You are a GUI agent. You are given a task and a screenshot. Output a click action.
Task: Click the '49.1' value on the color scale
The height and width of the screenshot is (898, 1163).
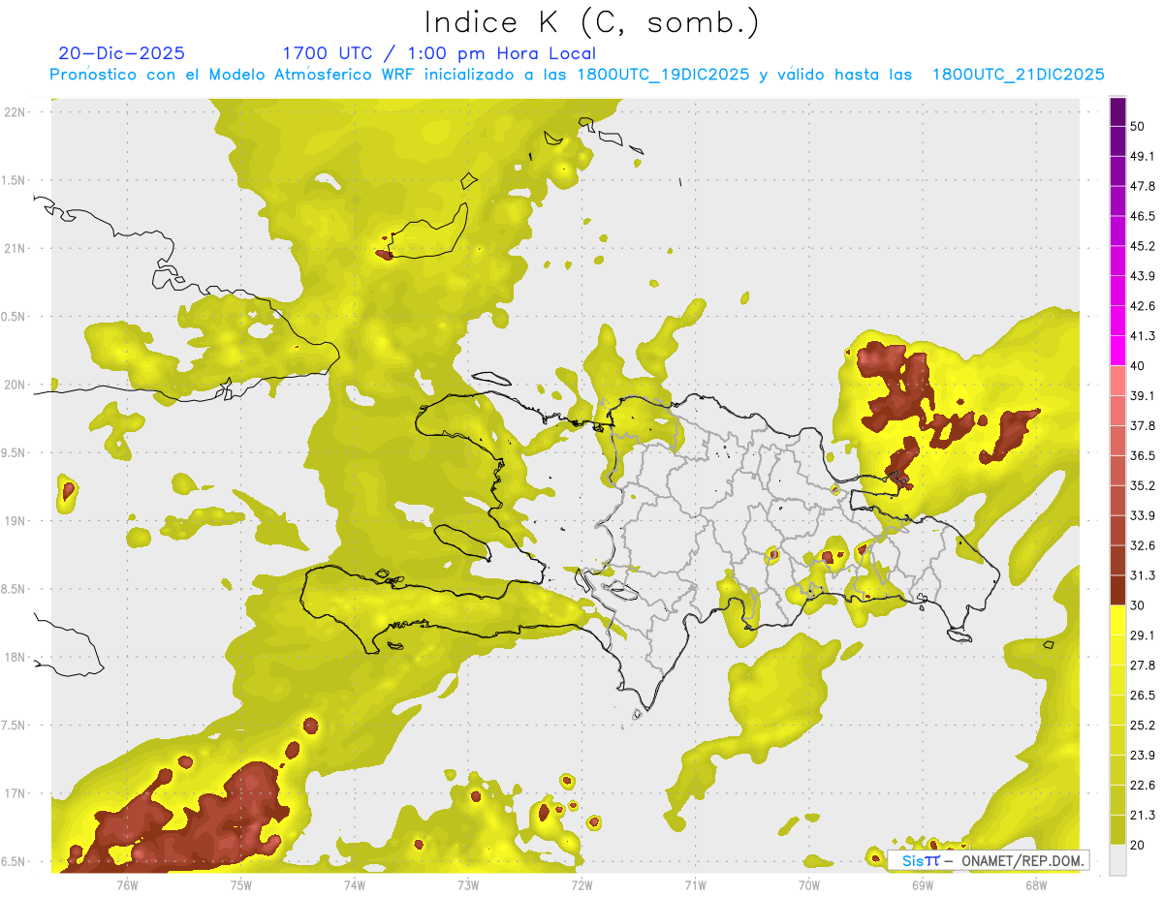pos(1143,156)
